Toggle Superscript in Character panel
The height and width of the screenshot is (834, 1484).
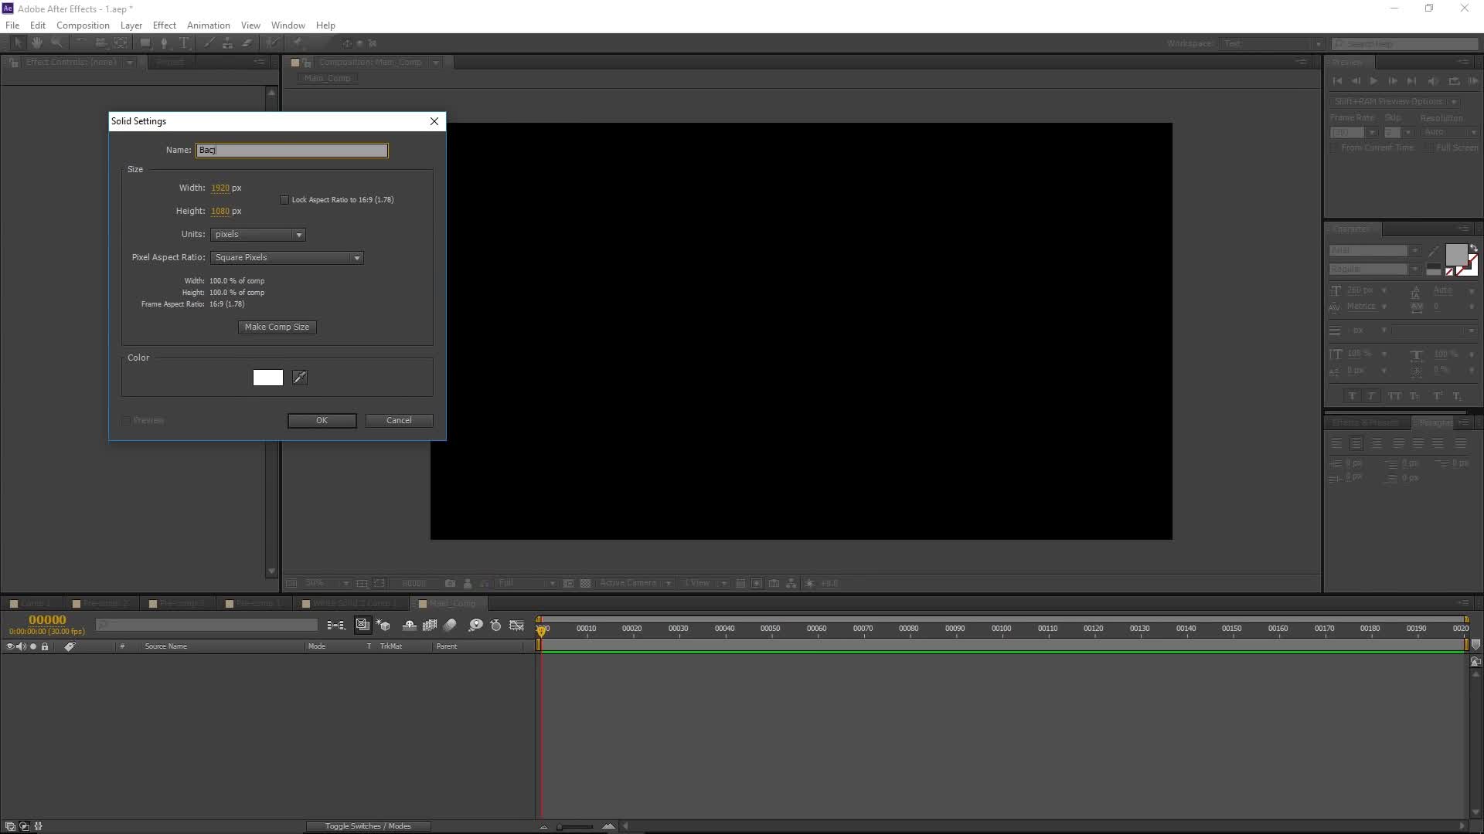(x=1438, y=396)
